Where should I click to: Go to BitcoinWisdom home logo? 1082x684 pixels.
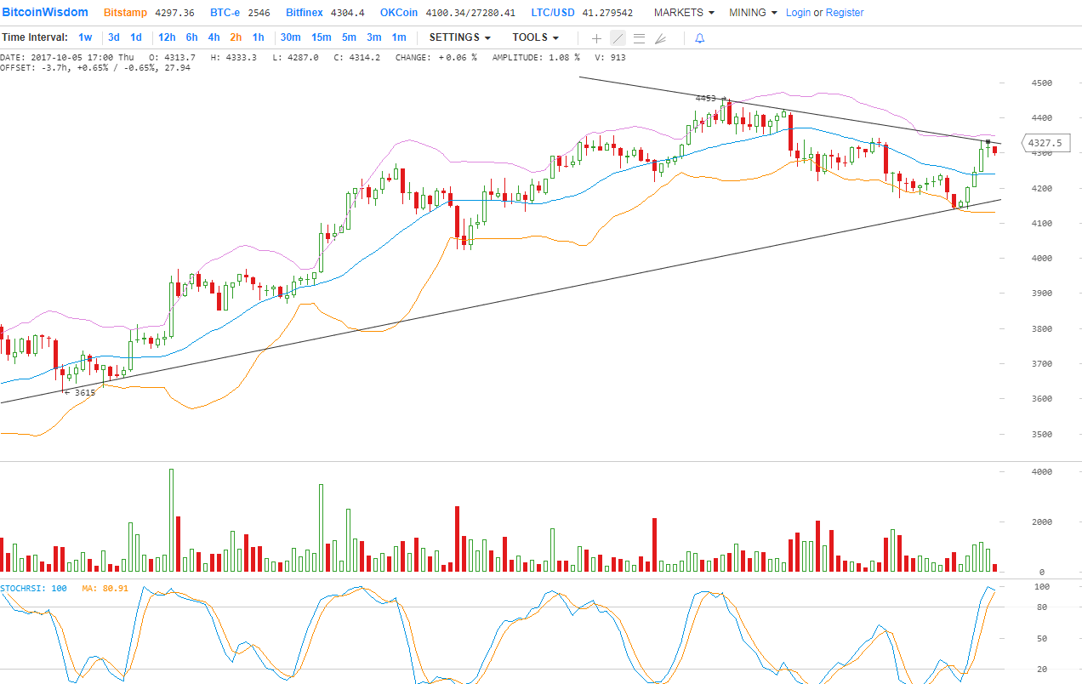pos(46,13)
